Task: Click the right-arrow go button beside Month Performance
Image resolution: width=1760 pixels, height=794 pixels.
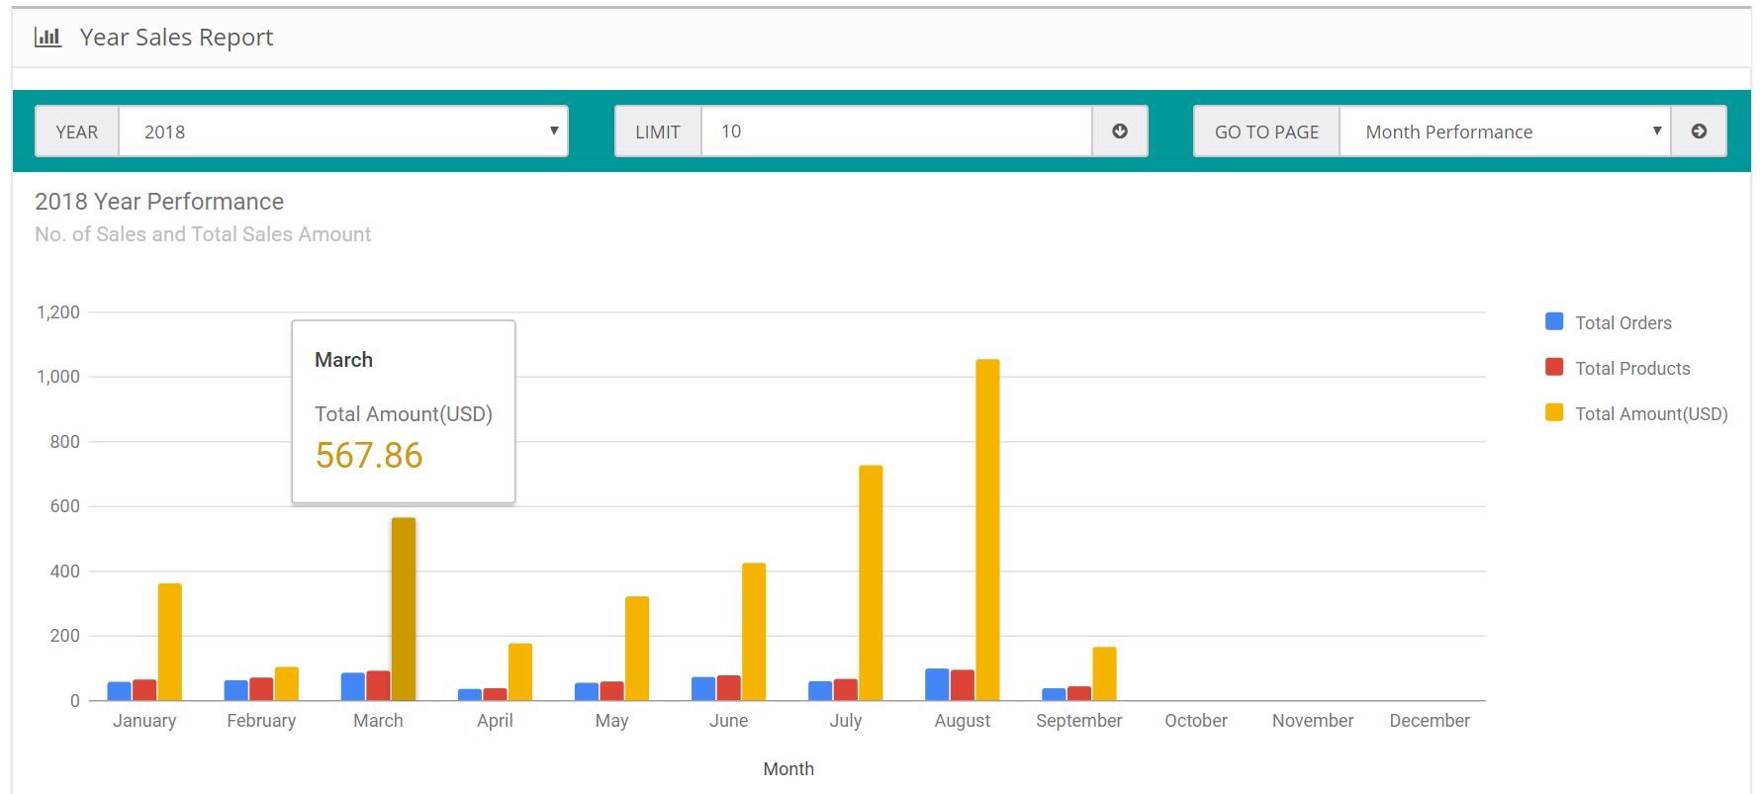Action: coord(1699,132)
